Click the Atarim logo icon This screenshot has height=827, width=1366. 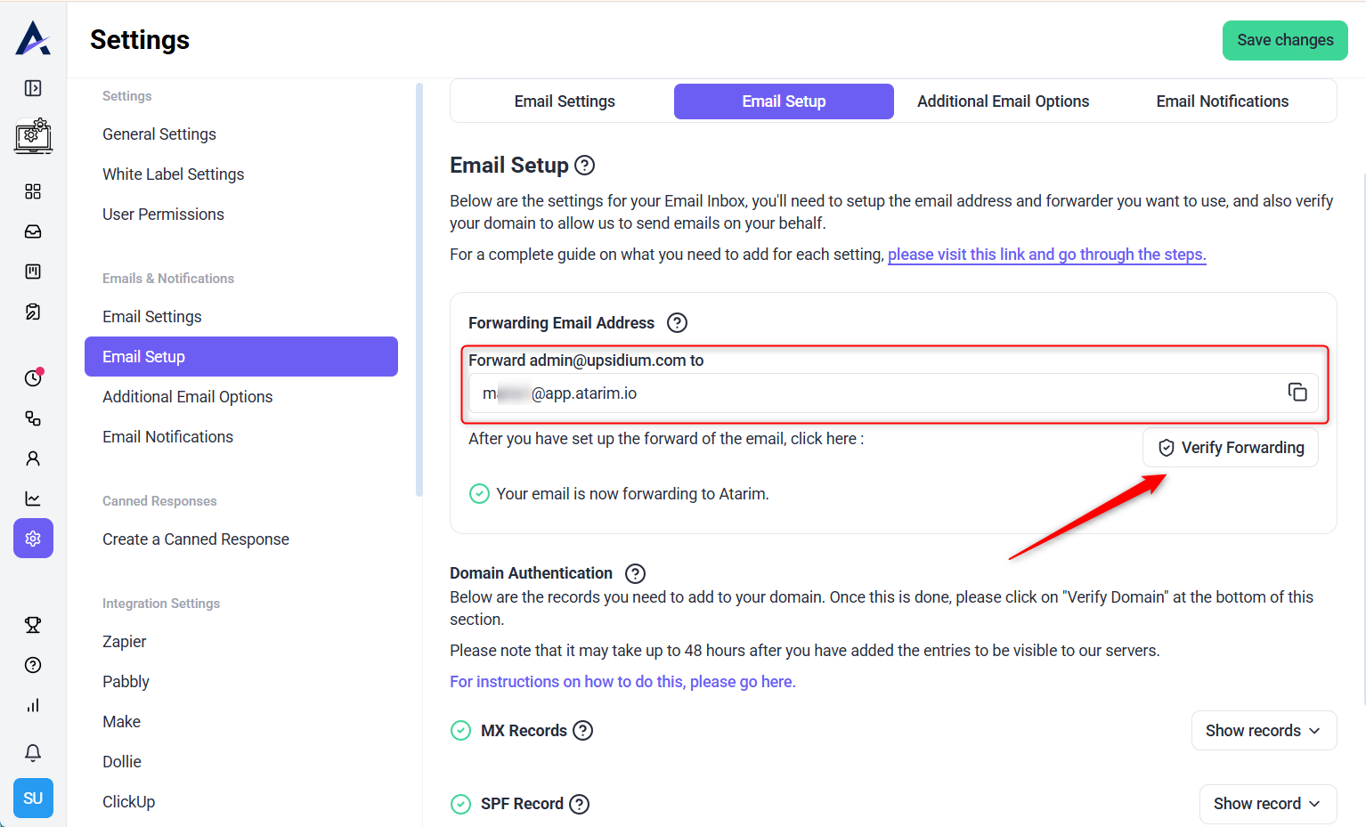click(33, 38)
